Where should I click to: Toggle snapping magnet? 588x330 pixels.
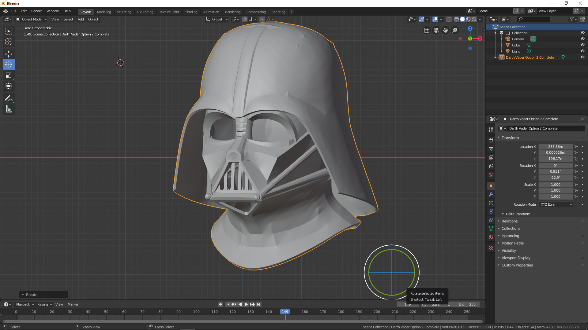click(x=245, y=19)
